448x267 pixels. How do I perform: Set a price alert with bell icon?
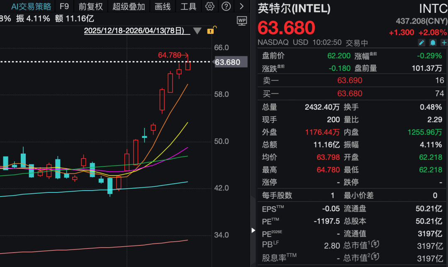pos(433,43)
